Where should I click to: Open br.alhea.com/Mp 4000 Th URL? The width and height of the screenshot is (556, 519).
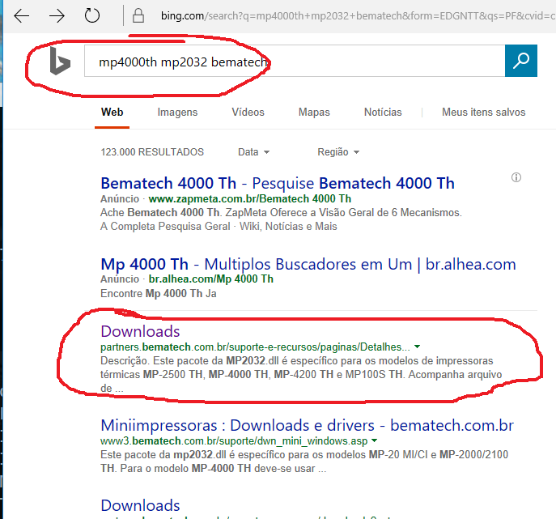(211, 279)
